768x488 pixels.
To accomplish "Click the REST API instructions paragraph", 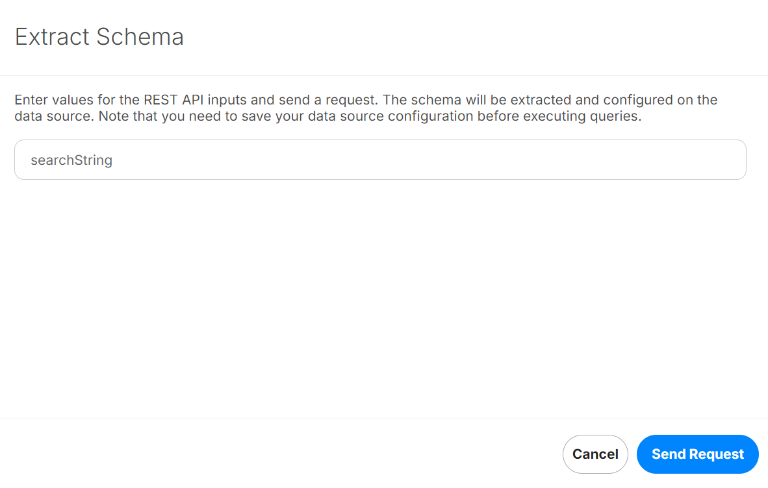I will (x=366, y=108).
